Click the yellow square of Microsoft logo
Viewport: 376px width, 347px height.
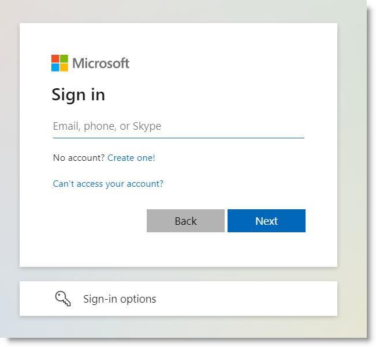(x=64, y=67)
